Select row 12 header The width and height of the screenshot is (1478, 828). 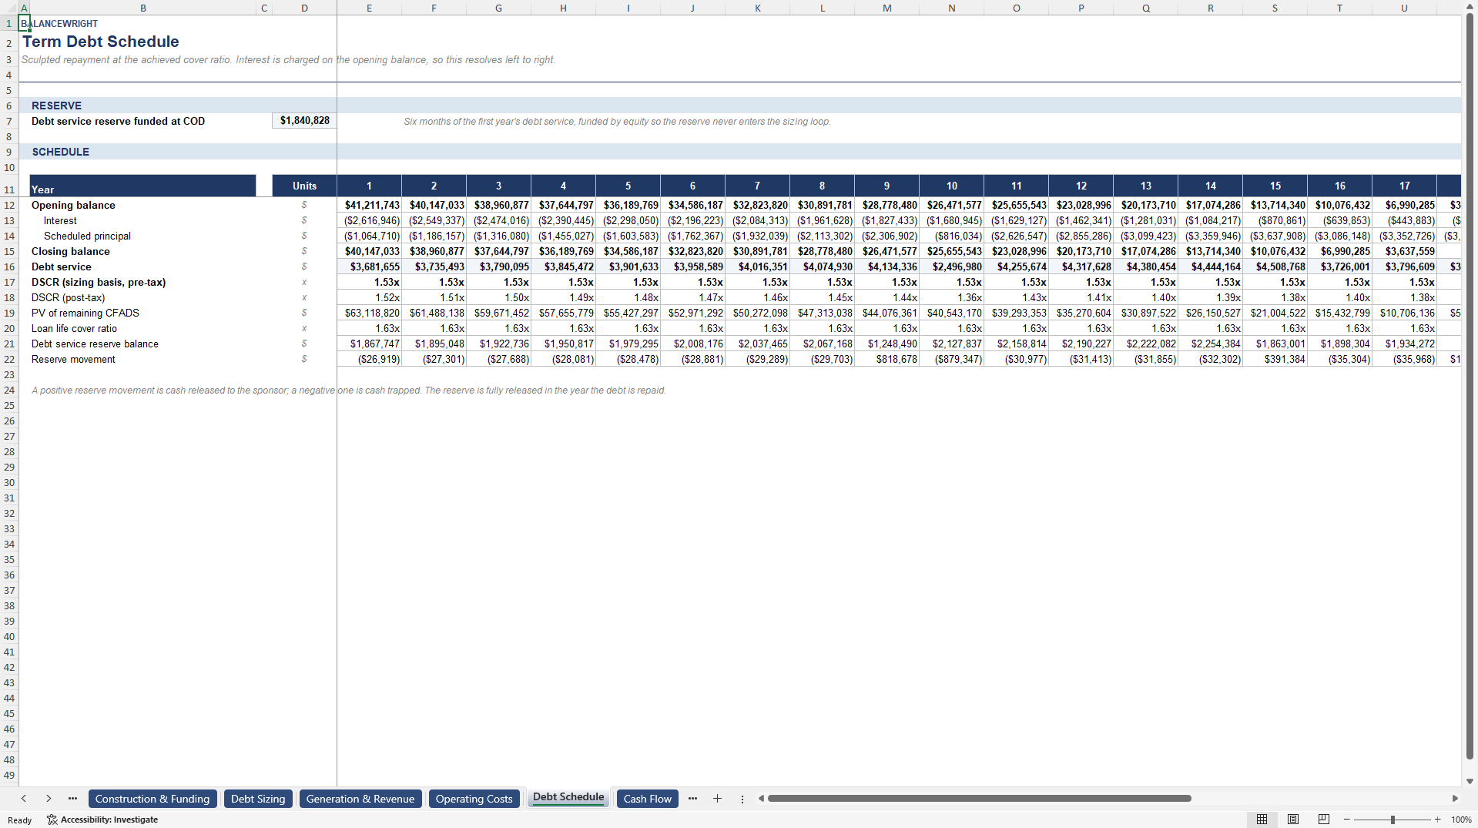click(9, 205)
